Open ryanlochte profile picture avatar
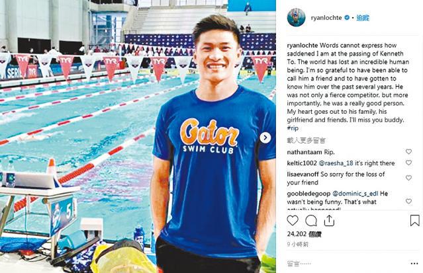 pyautogui.click(x=296, y=18)
